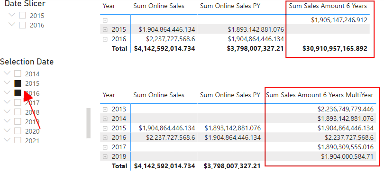Check 2017 in Selection Date slicer

tap(18, 102)
